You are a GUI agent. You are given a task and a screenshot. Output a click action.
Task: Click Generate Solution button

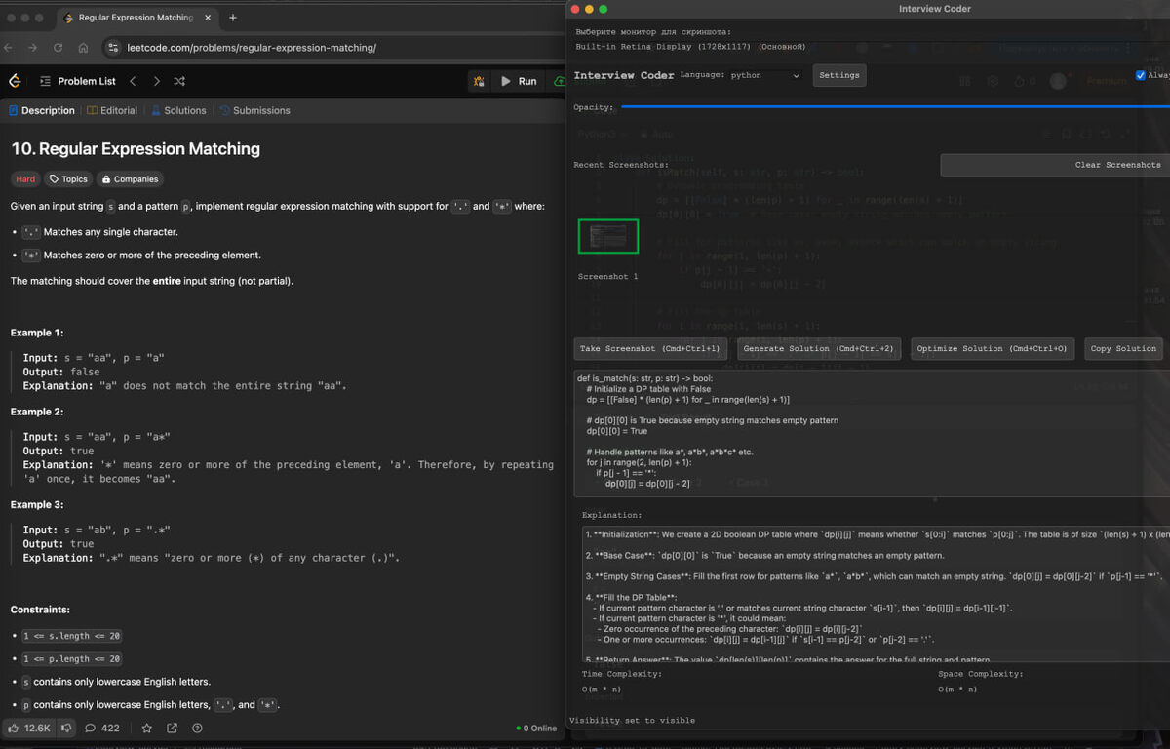pos(818,348)
